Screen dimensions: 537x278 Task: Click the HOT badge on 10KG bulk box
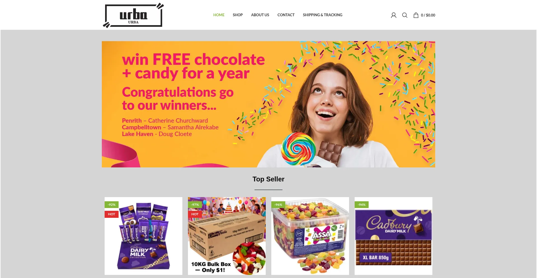(195, 214)
